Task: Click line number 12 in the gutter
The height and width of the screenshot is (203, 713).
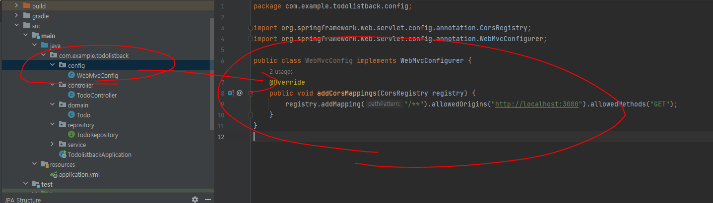Action: click(x=221, y=136)
